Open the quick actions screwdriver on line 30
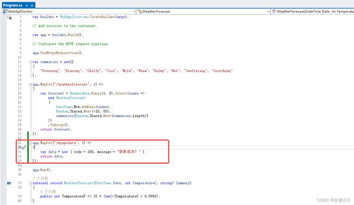354x205 pixels. point(24,147)
